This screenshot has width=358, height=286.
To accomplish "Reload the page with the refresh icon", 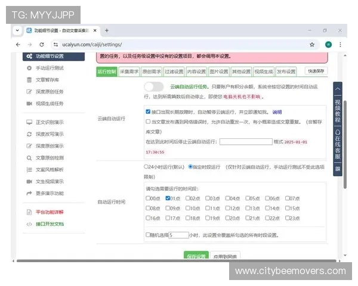I will (x=42, y=45).
